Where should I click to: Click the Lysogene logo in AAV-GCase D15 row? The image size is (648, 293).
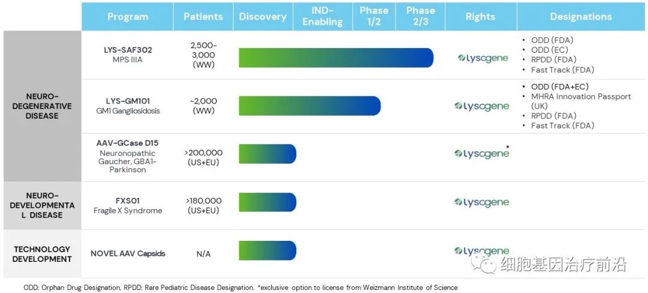(x=481, y=153)
